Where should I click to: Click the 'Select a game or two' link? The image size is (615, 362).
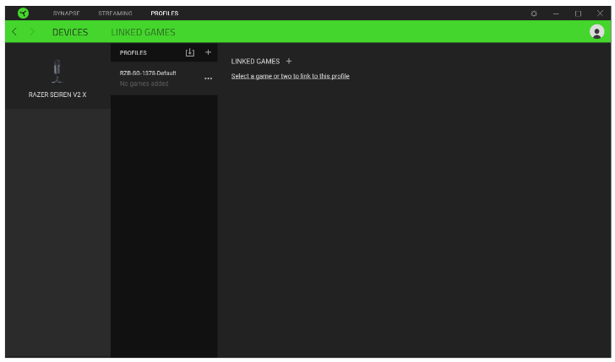click(290, 76)
